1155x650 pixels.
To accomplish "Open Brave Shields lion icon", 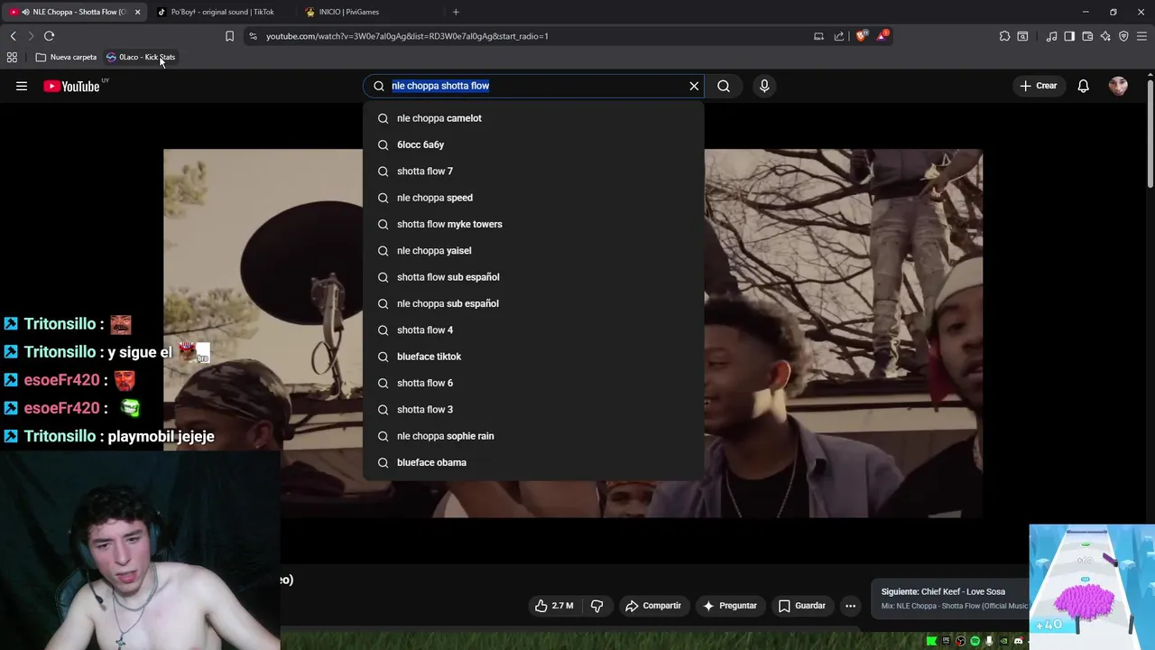I will pyautogui.click(x=862, y=36).
